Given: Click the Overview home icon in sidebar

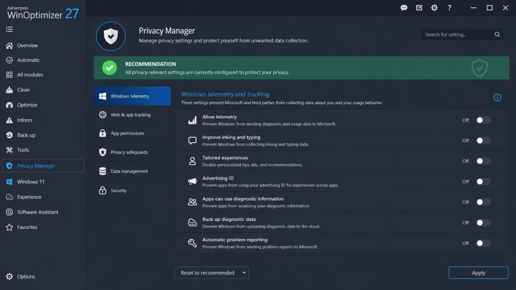Looking at the screenshot, I should [x=9, y=46].
